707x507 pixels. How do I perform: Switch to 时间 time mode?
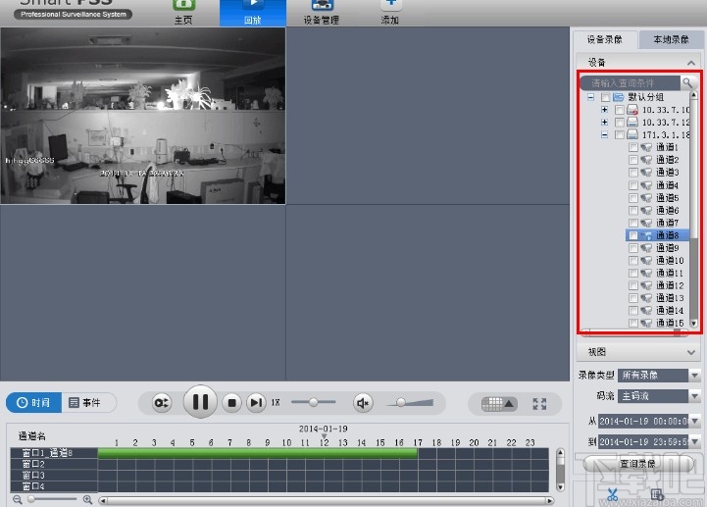pyautogui.click(x=33, y=402)
